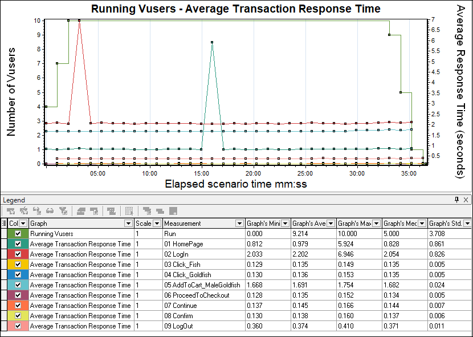Close the Legend panel with the X
This screenshot has height=337, width=473.
pyautogui.click(x=466, y=200)
